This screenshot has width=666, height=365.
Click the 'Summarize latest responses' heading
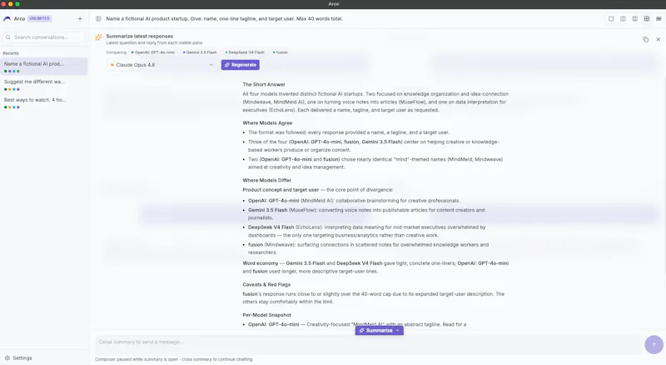click(x=139, y=36)
